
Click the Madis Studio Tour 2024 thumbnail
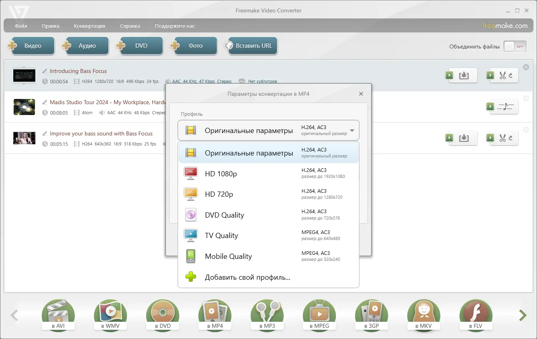coord(24,107)
